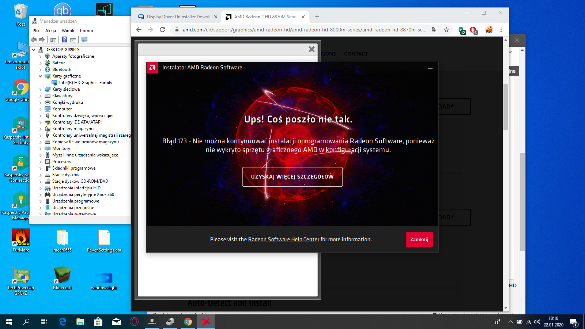This screenshot has height=329, width=585.
Task: Open the Minecraft desktop shortcut
Action: (x=63, y=278)
